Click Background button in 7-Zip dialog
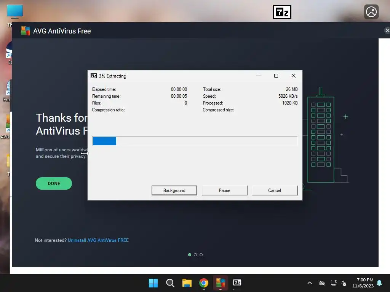 [174, 190]
